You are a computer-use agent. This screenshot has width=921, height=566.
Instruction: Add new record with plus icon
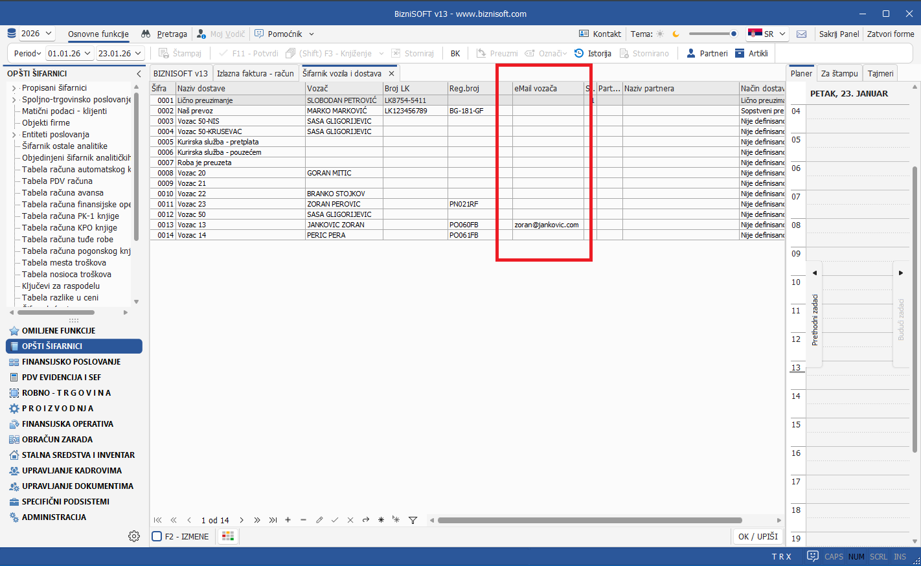pos(288,520)
